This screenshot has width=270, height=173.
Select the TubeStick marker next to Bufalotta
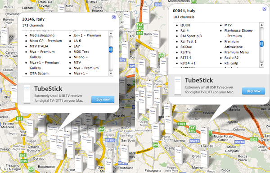pyautogui.click(x=156, y=39)
